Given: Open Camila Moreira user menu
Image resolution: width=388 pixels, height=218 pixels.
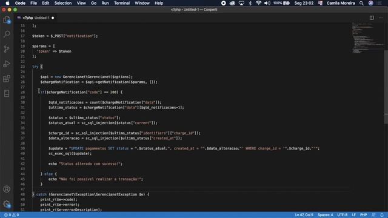Looking at the screenshot, I should (341, 3).
